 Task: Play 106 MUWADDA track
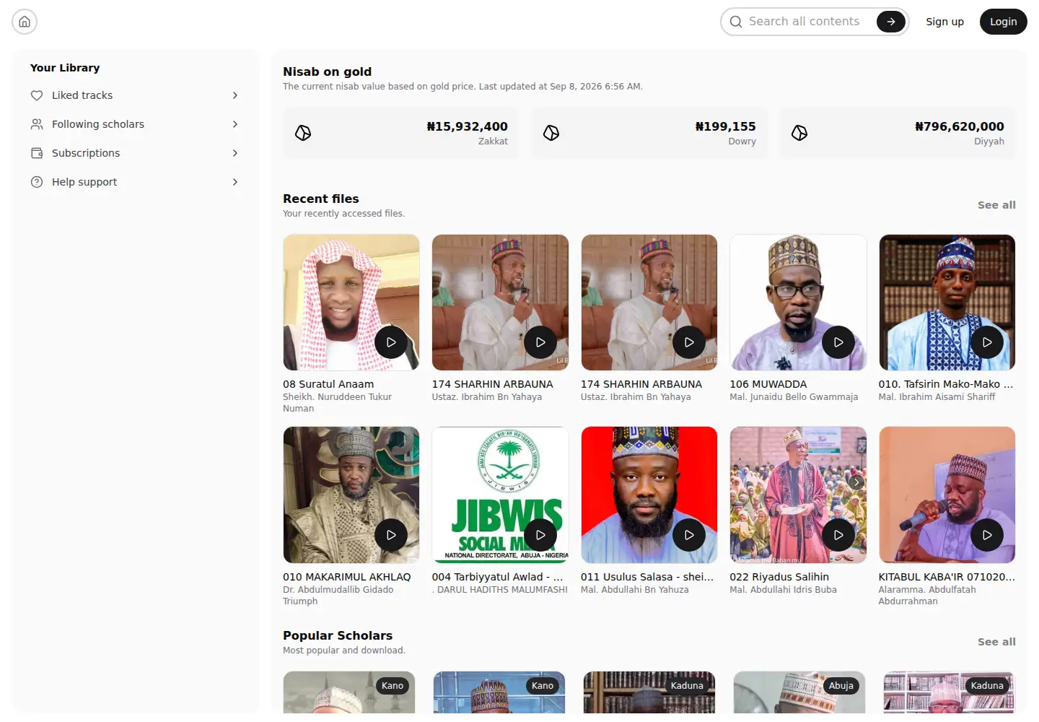point(838,342)
